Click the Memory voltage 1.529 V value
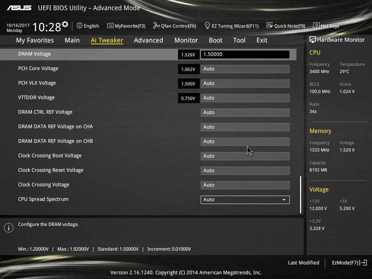Image resolution: width=372 pixels, height=279 pixels. [x=347, y=150]
